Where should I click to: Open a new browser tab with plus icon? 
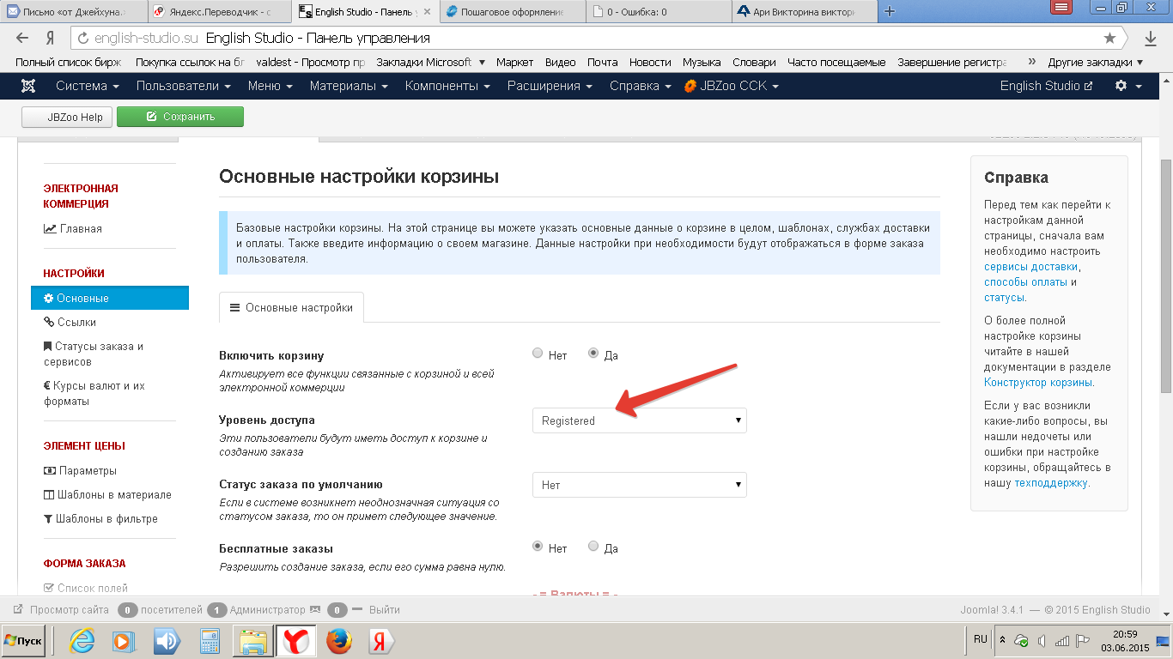(x=890, y=11)
